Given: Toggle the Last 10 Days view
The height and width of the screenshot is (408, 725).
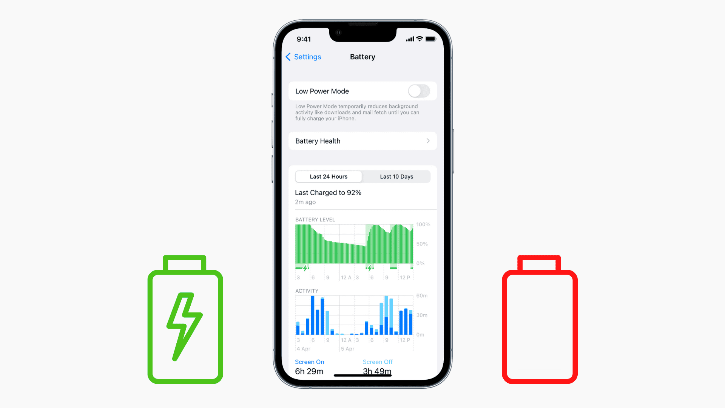Looking at the screenshot, I should (x=396, y=176).
